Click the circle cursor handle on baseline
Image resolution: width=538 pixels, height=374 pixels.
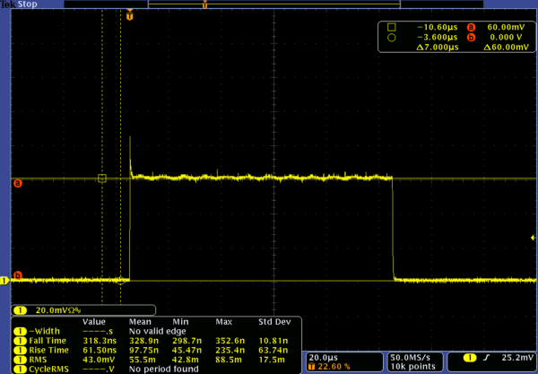120,281
